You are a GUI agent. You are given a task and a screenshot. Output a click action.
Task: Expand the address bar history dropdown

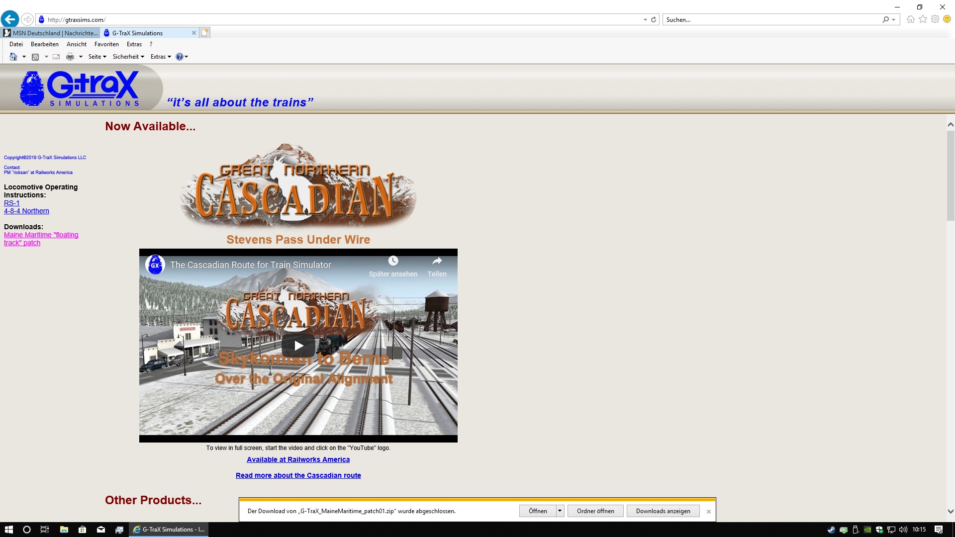point(645,20)
